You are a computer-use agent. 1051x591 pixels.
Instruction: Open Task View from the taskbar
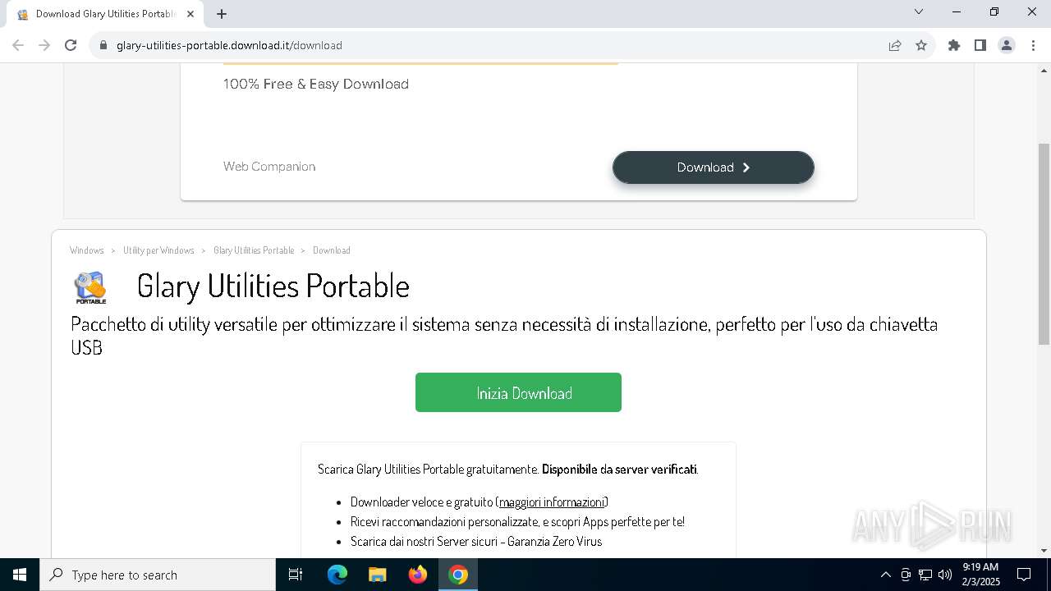(296, 575)
